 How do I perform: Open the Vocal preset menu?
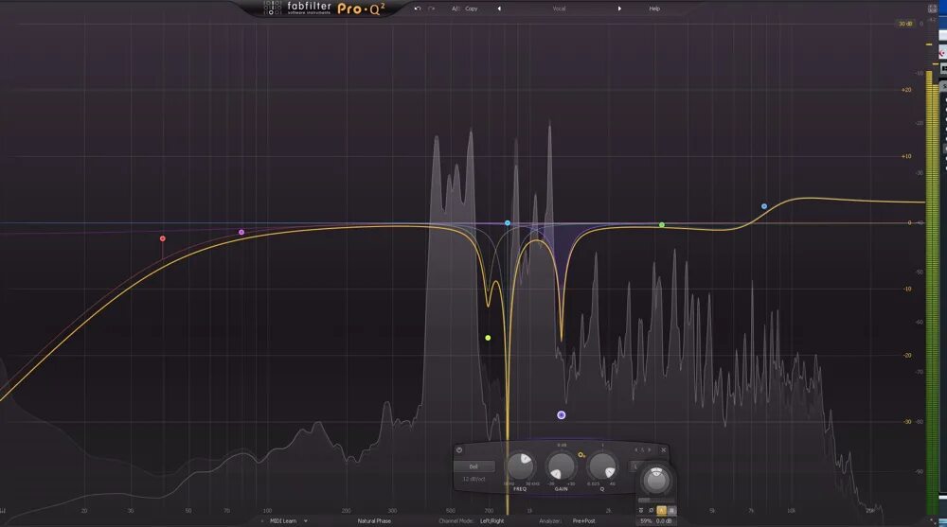click(560, 9)
